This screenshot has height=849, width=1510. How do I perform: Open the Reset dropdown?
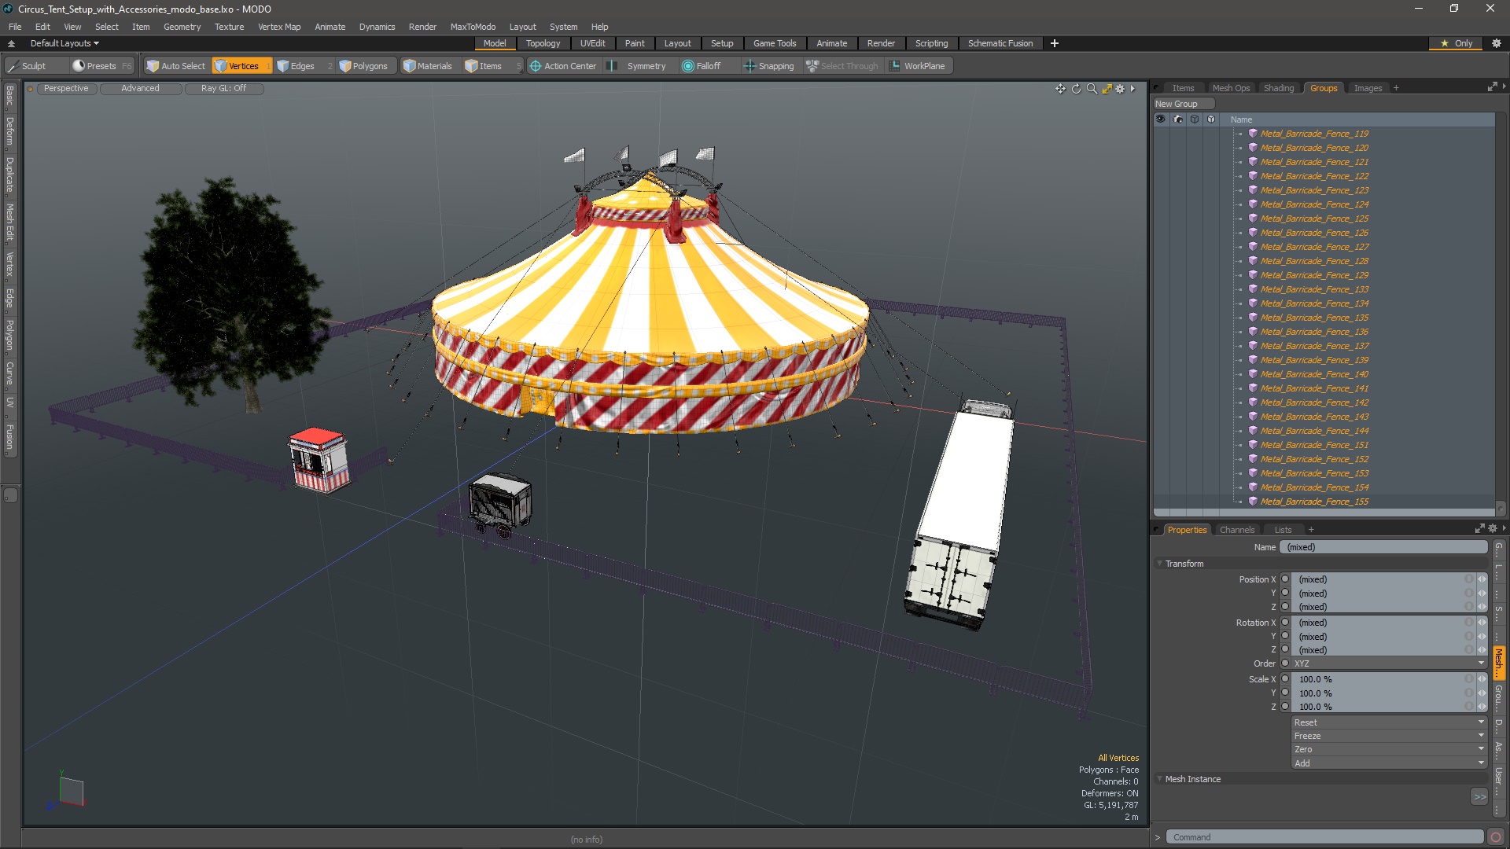pos(1389,722)
